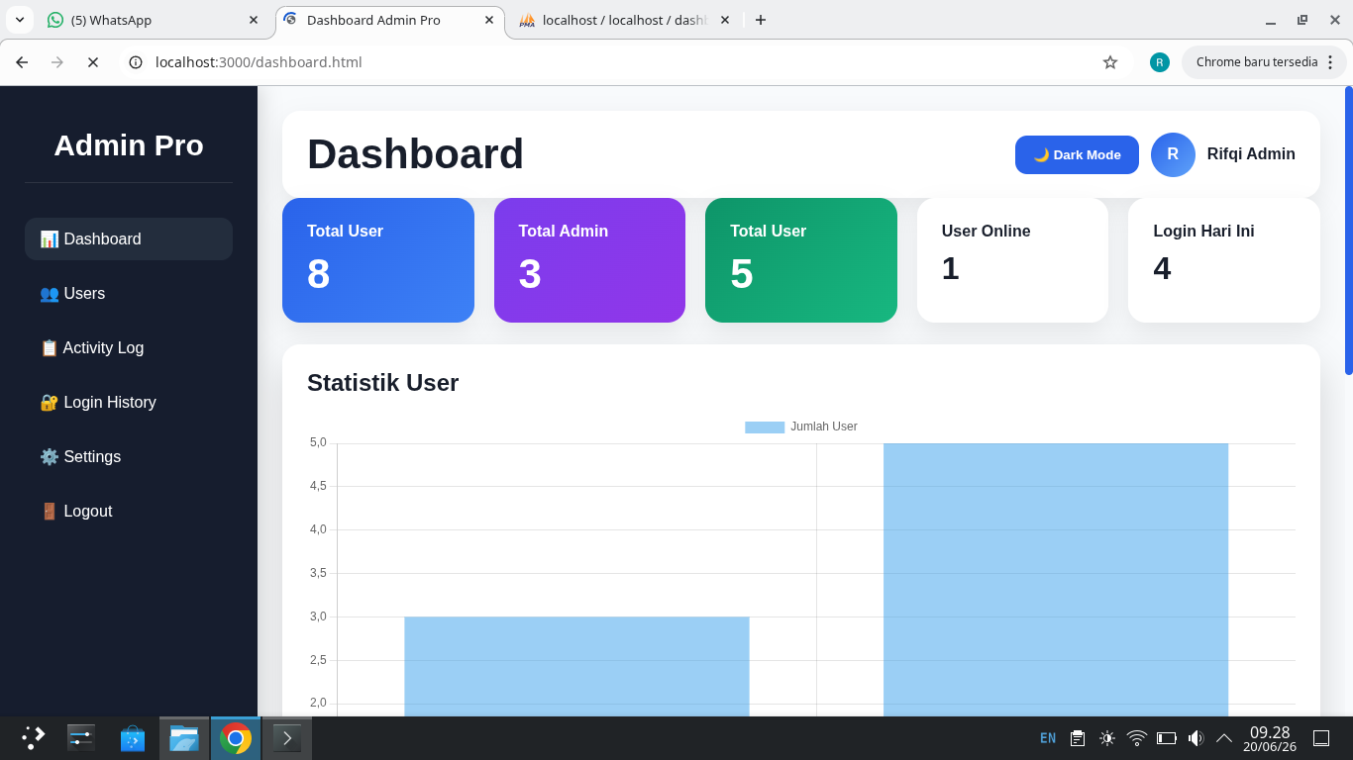Viewport: 1353px width, 760px height.
Task: Click the purple Total Admin card
Action: 589,260
